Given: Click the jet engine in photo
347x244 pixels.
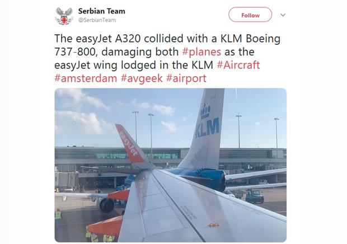Looking at the screenshot, I should pos(107,205).
